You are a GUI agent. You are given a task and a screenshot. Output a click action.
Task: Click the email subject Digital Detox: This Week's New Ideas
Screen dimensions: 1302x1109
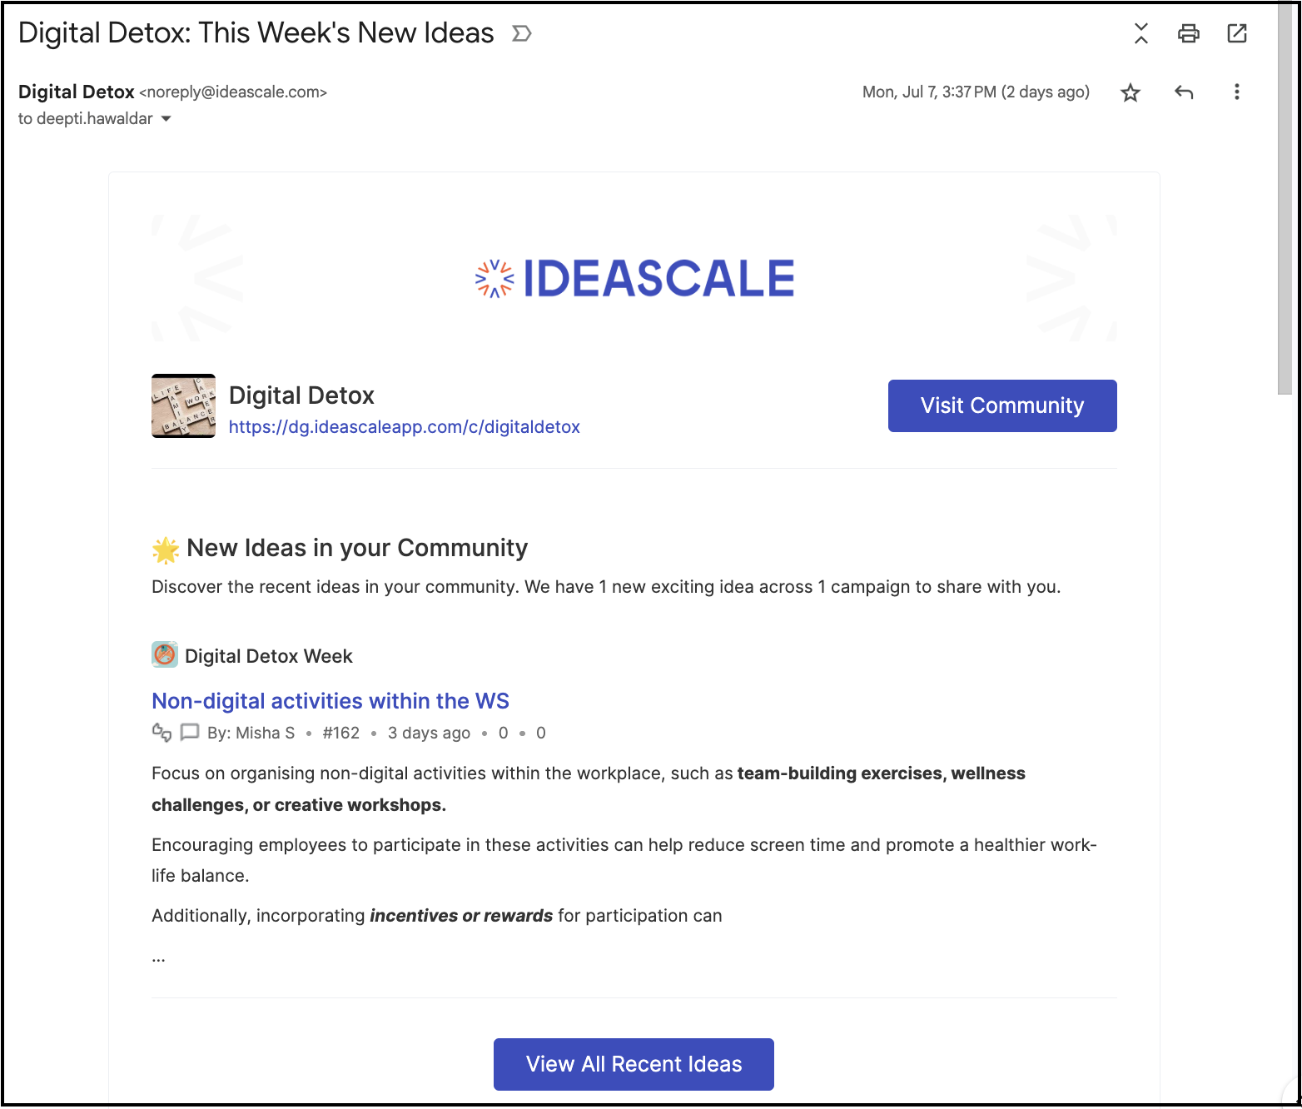[256, 33]
